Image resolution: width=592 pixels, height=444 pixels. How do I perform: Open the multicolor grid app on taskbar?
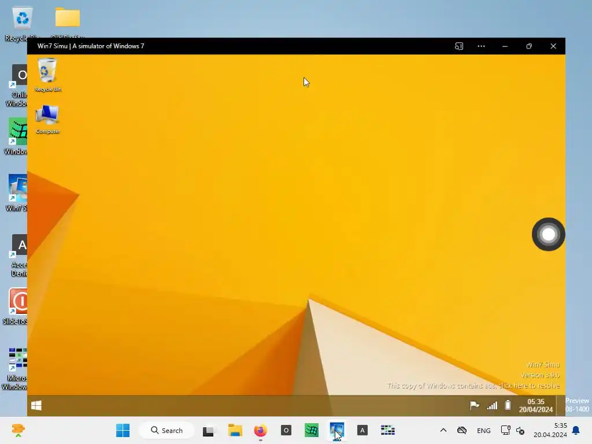coord(387,430)
